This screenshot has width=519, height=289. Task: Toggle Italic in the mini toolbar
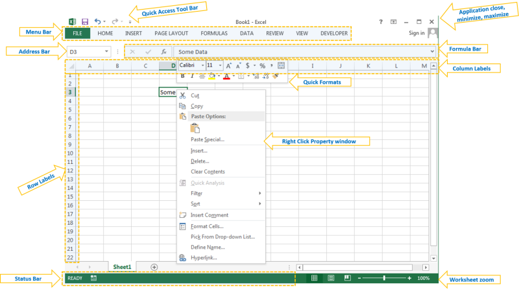click(192, 76)
